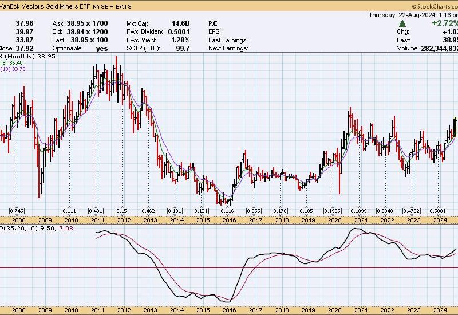This screenshot has height=315, width=458.
Task: Select the EPS label
Action: (x=215, y=32)
